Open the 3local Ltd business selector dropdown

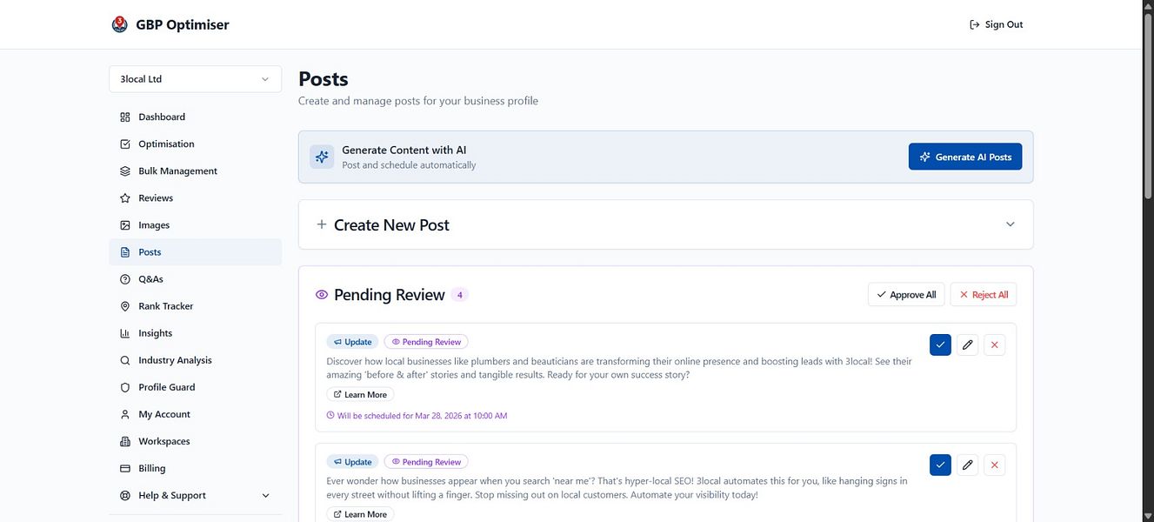[195, 78]
